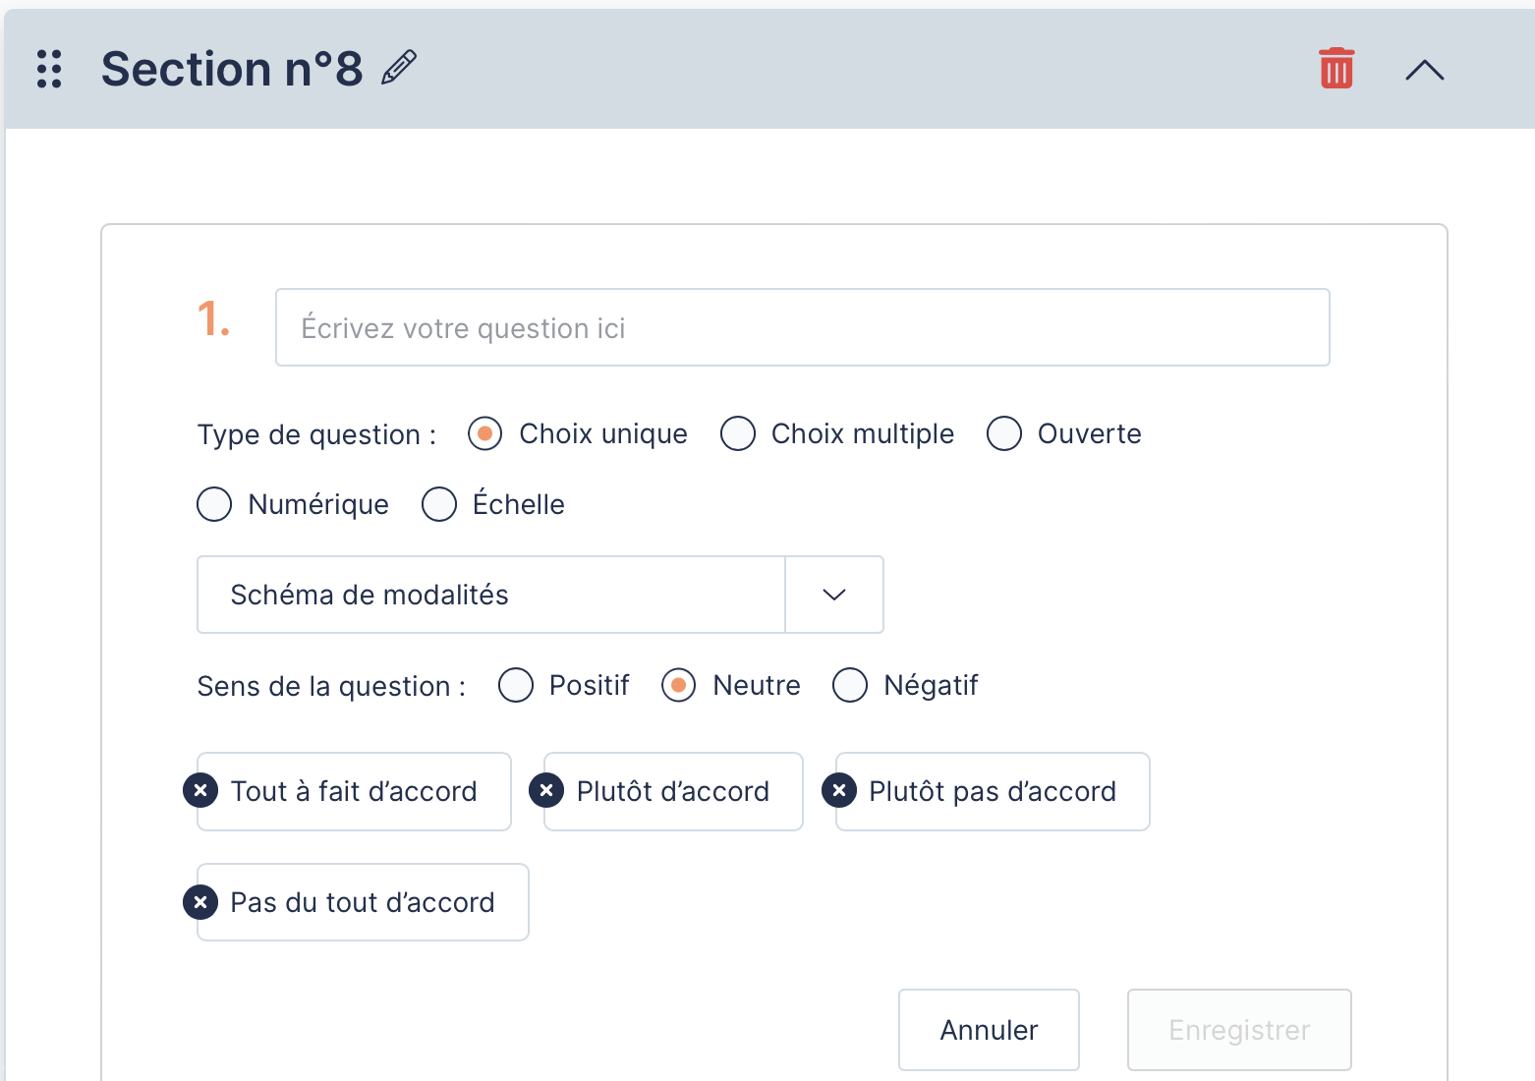Viewport: 1535px width, 1081px height.
Task: Focus the "Écrivez votre question ici" field
Action: coord(802,327)
